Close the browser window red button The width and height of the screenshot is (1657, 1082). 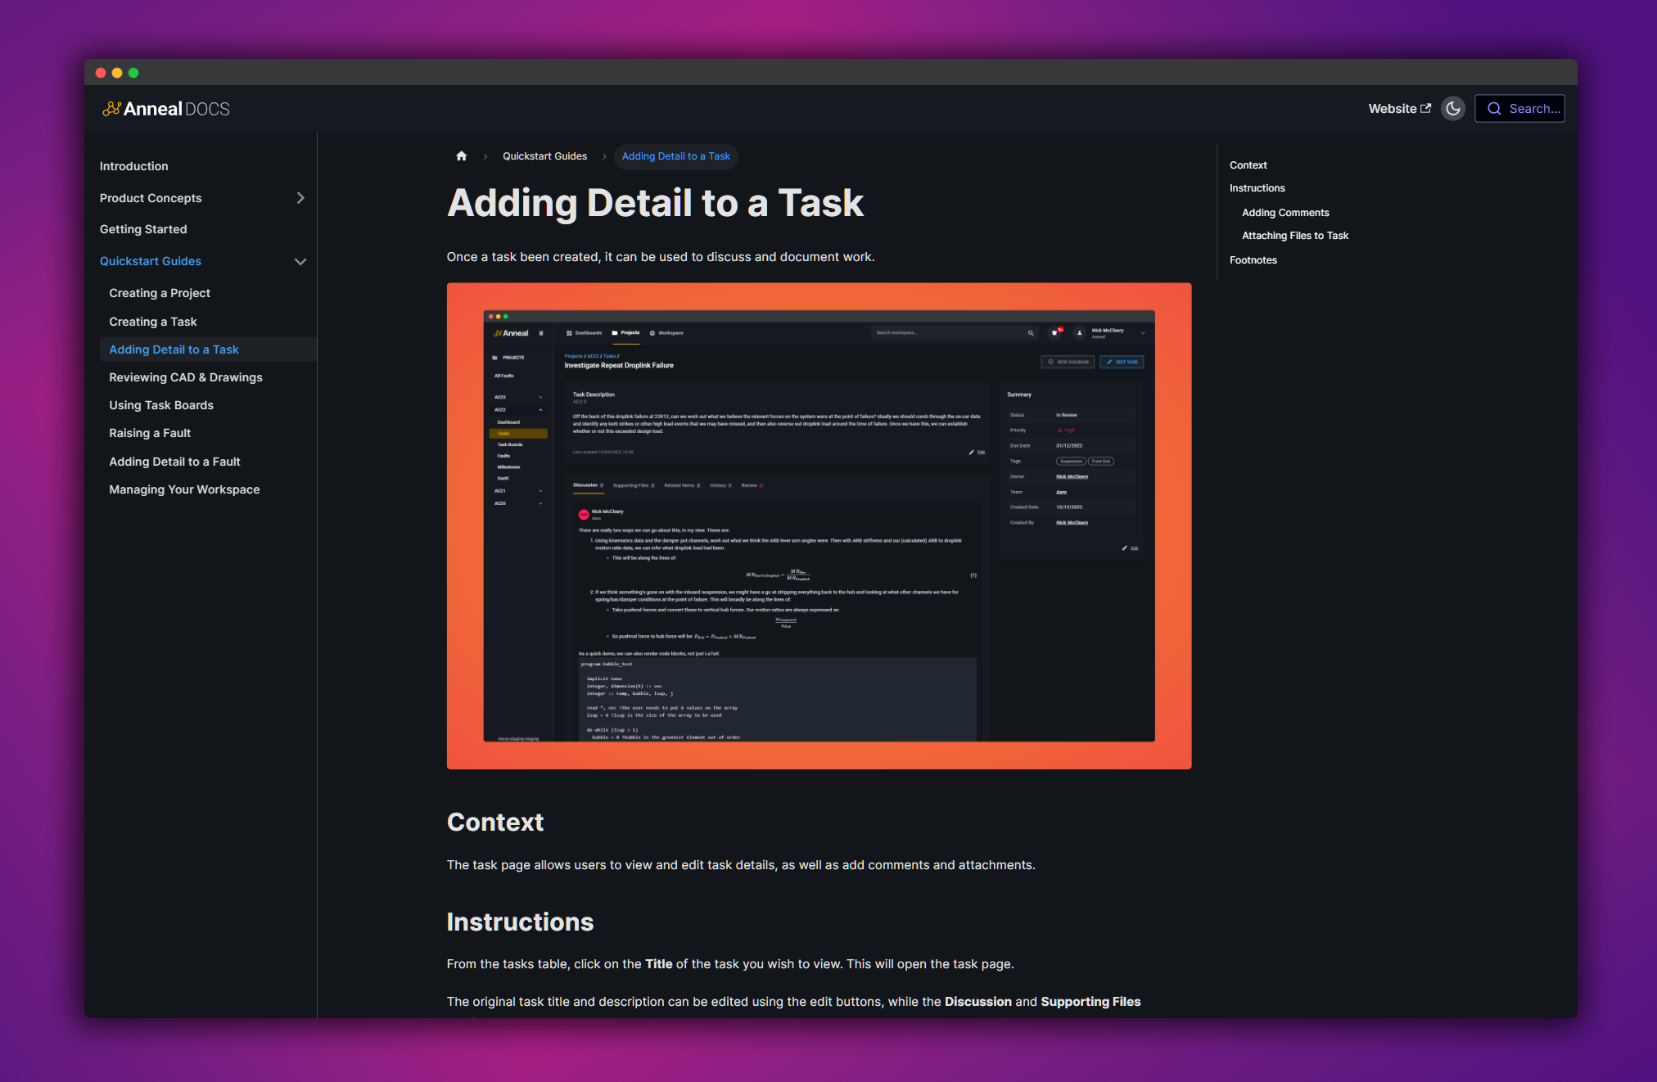pyautogui.click(x=101, y=73)
